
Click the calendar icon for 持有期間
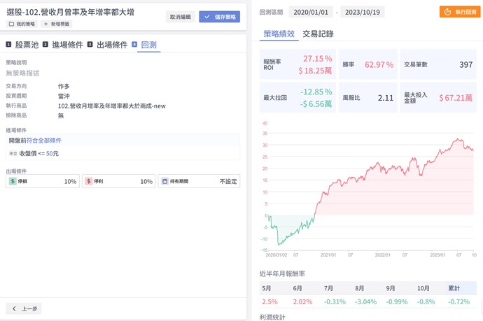coord(164,181)
